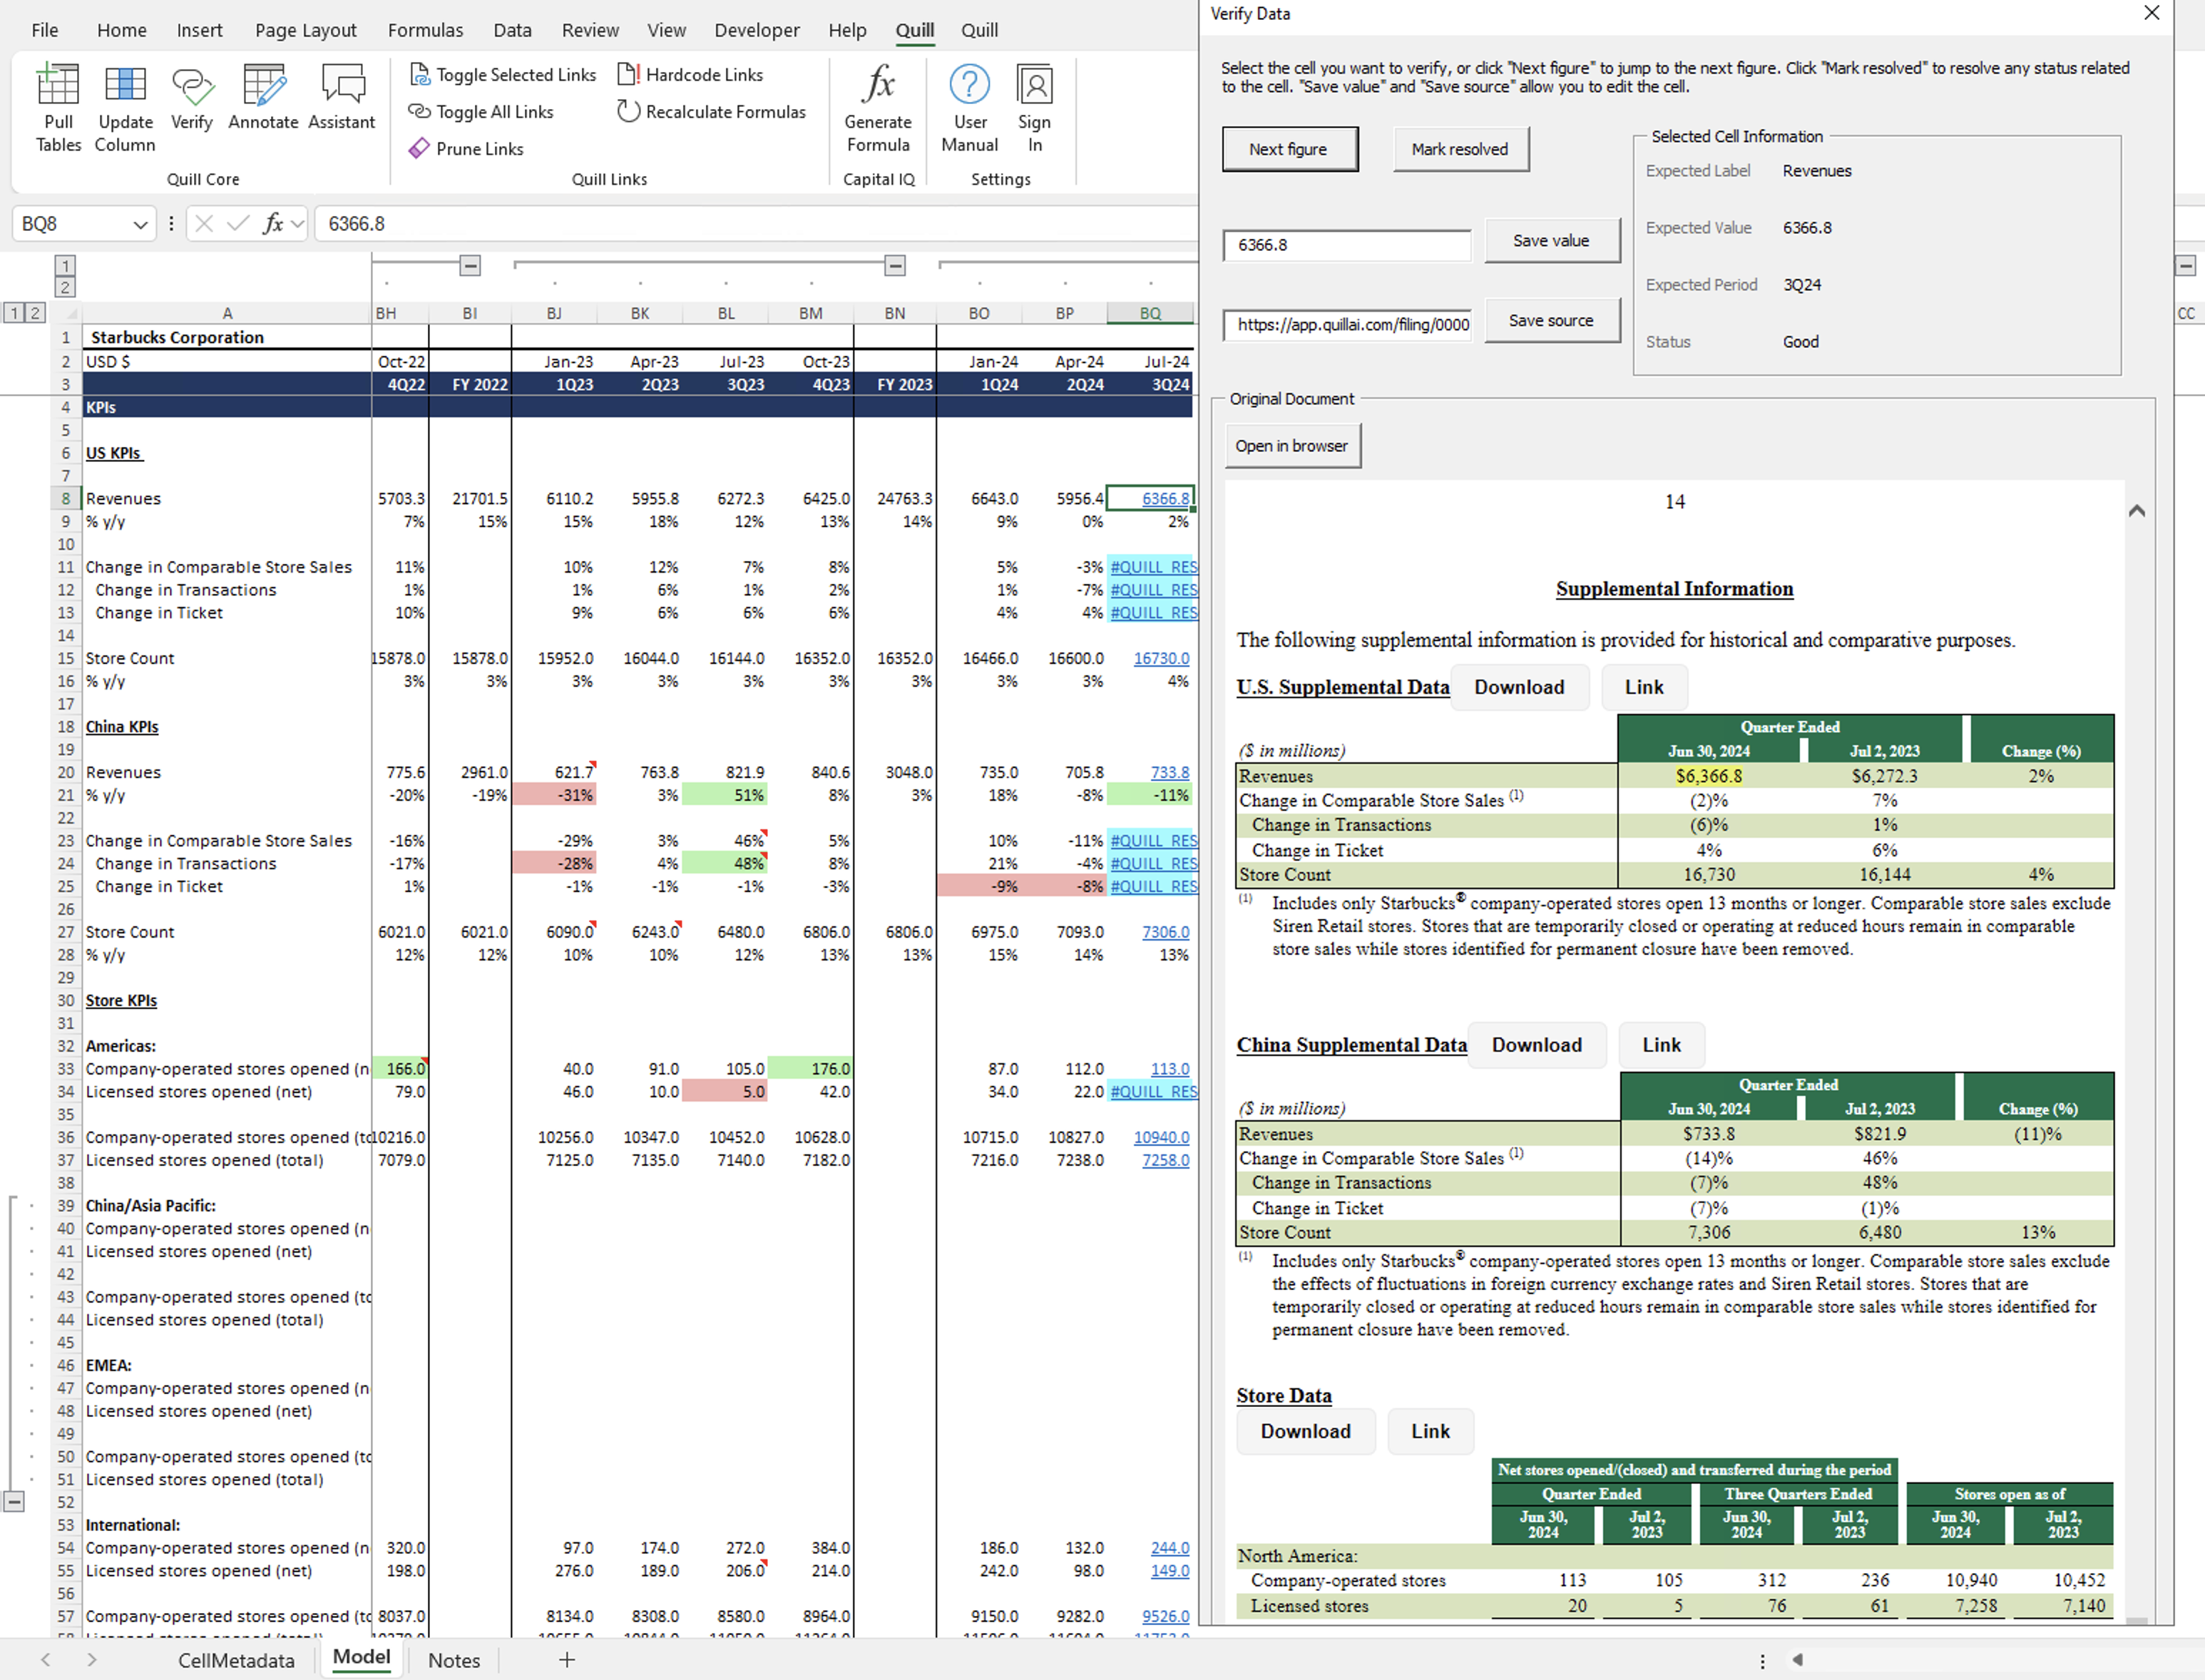
Task: Open the File menu
Action: point(45,30)
